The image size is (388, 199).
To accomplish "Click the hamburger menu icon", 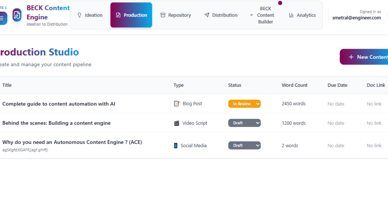I will point(2,18).
